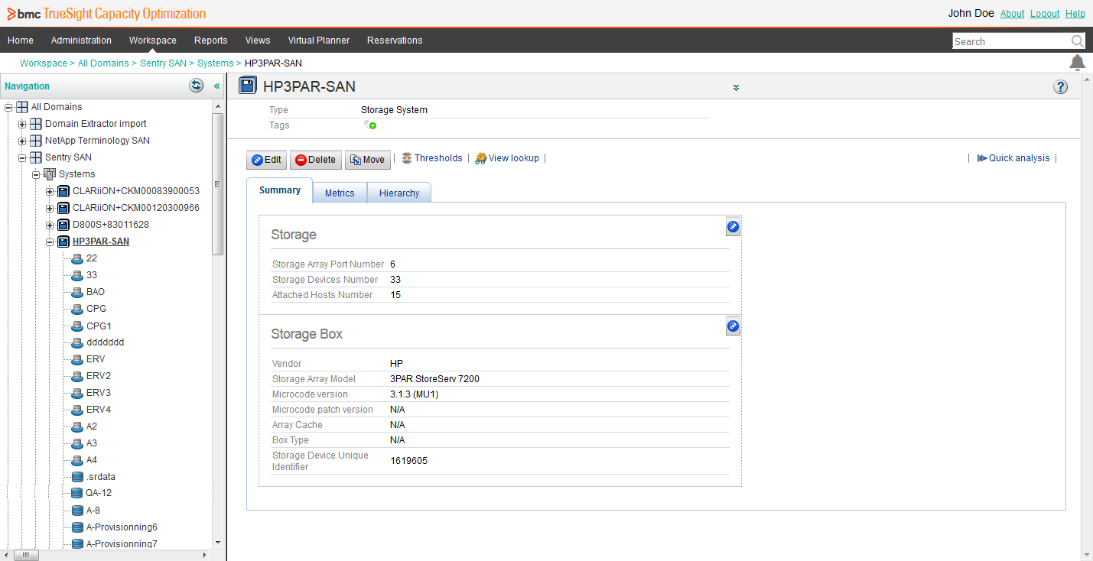Collapse the Systems tree node
The image size is (1093, 561).
click(36, 174)
